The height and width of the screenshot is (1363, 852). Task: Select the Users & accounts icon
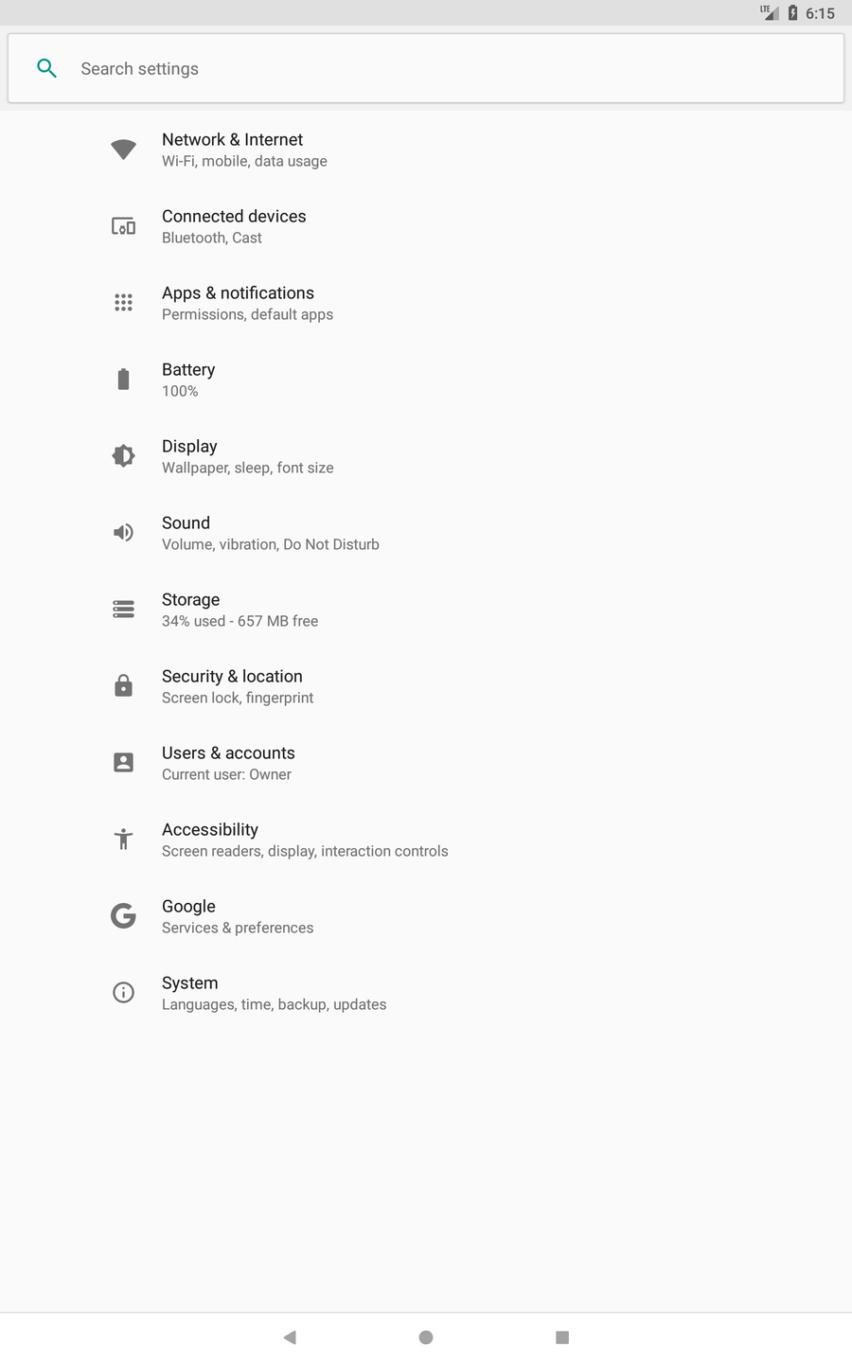pyautogui.click(x=123, y=762)
